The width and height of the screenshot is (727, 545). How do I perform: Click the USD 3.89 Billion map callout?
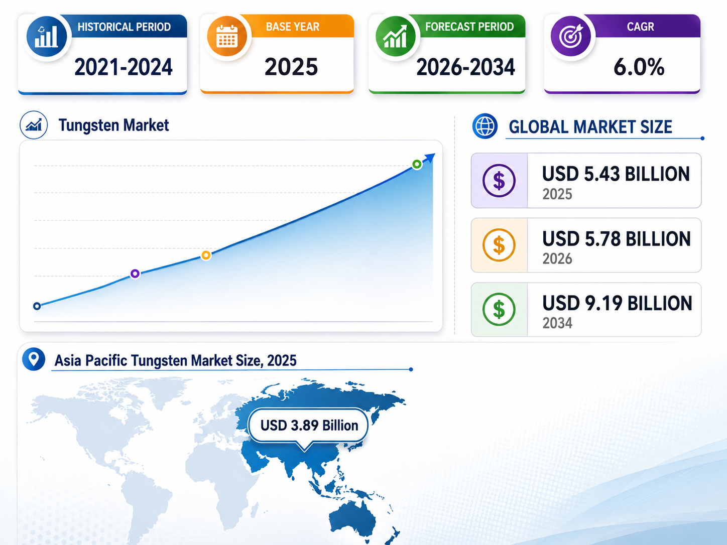(x=309, y=426)
